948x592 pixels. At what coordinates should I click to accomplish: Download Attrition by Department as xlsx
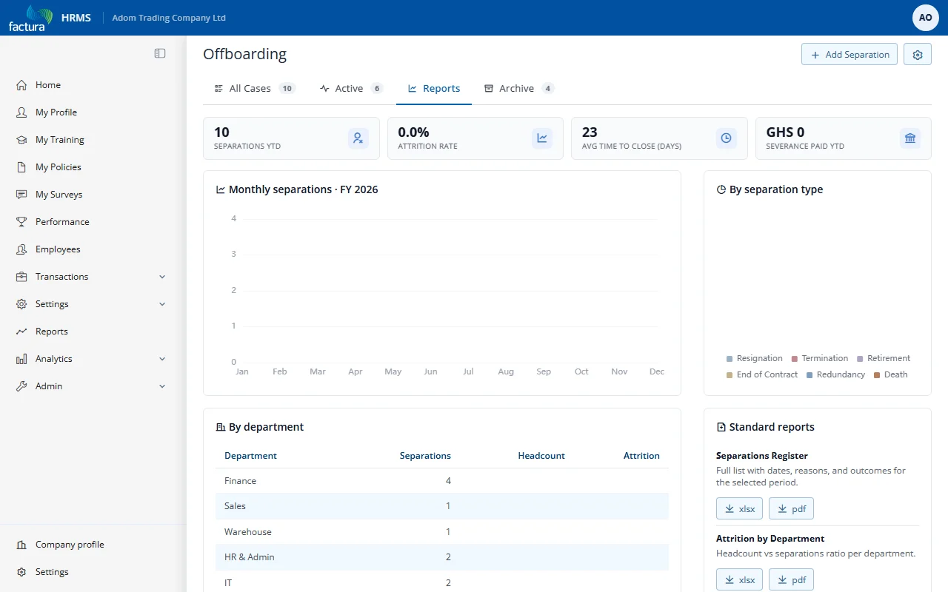[x=739, y=580]
